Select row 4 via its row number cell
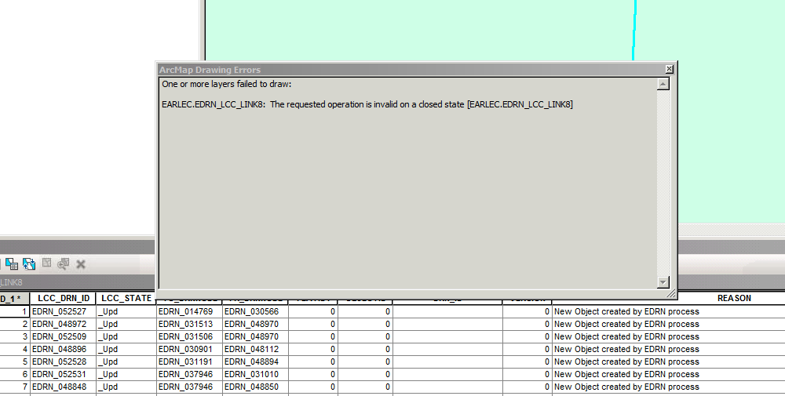Screen dimensions: 785x396 coord(15,349)
